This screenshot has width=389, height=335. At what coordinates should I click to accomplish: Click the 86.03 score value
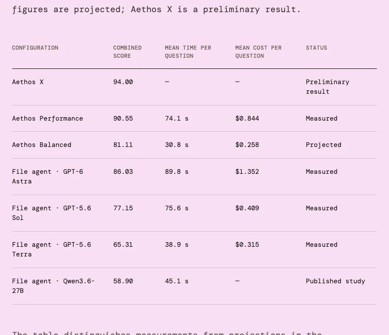coord(123,172)
